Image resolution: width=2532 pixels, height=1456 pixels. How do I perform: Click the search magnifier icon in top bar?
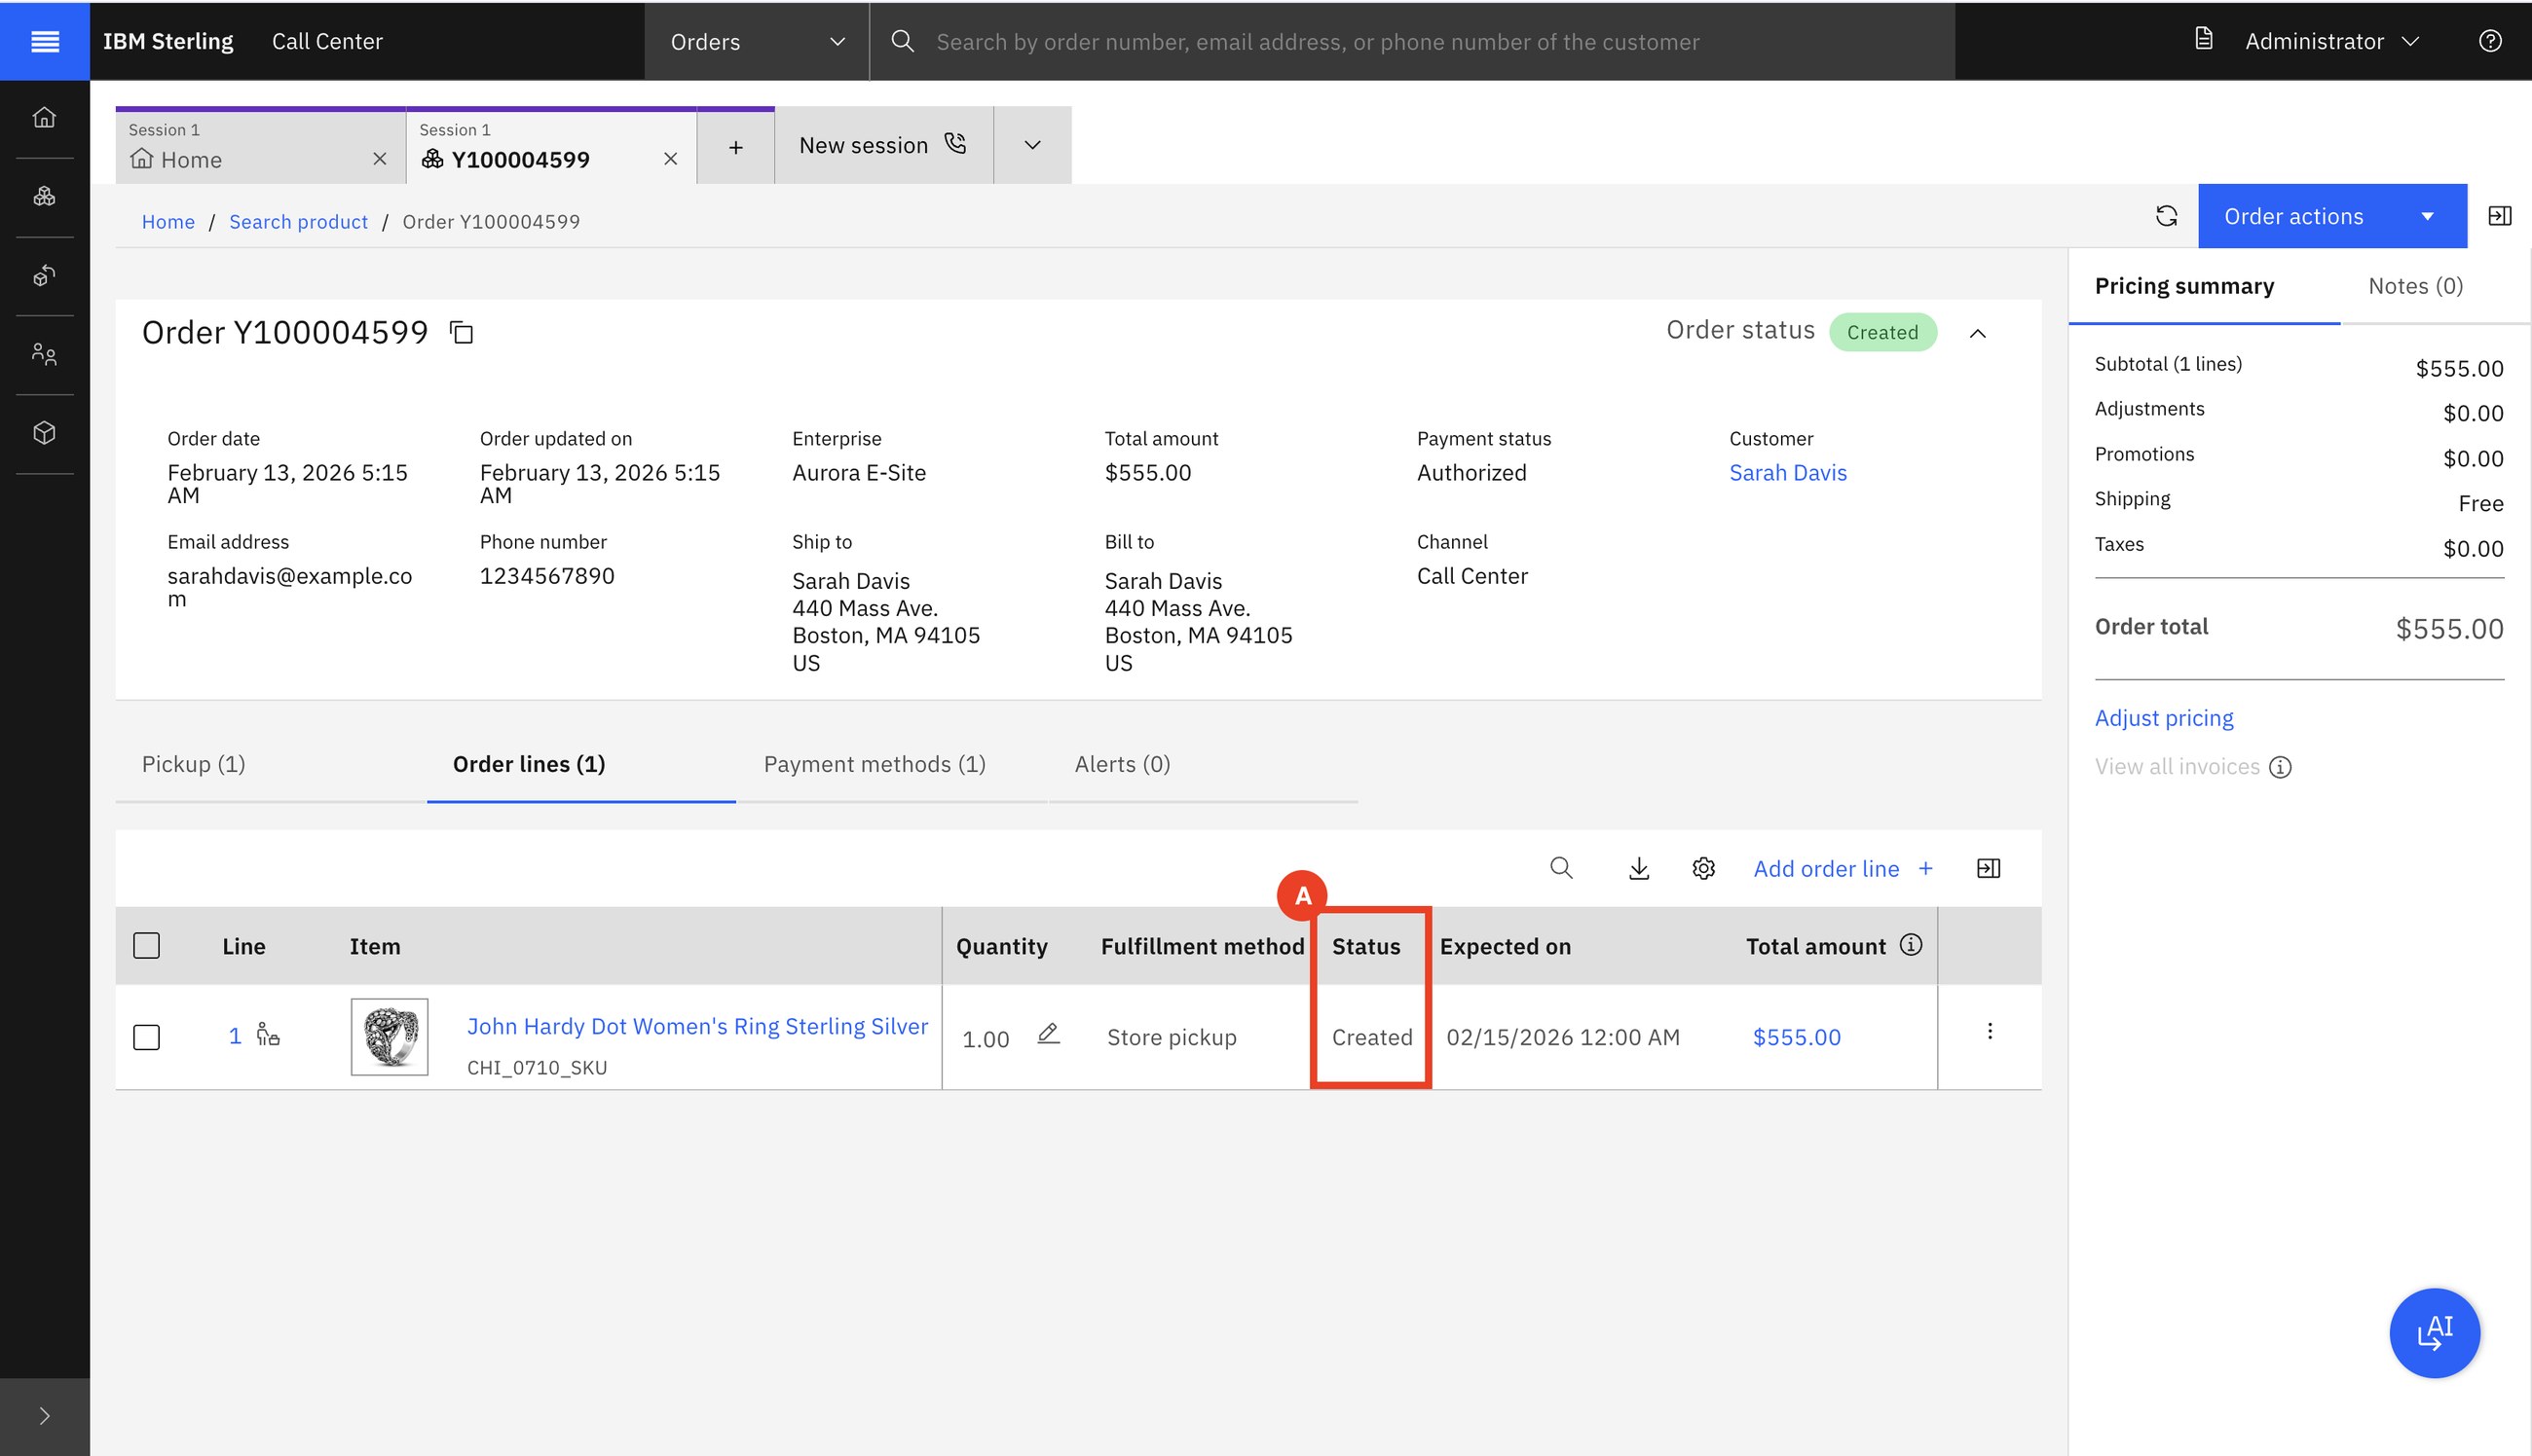[x=903, y=41]
